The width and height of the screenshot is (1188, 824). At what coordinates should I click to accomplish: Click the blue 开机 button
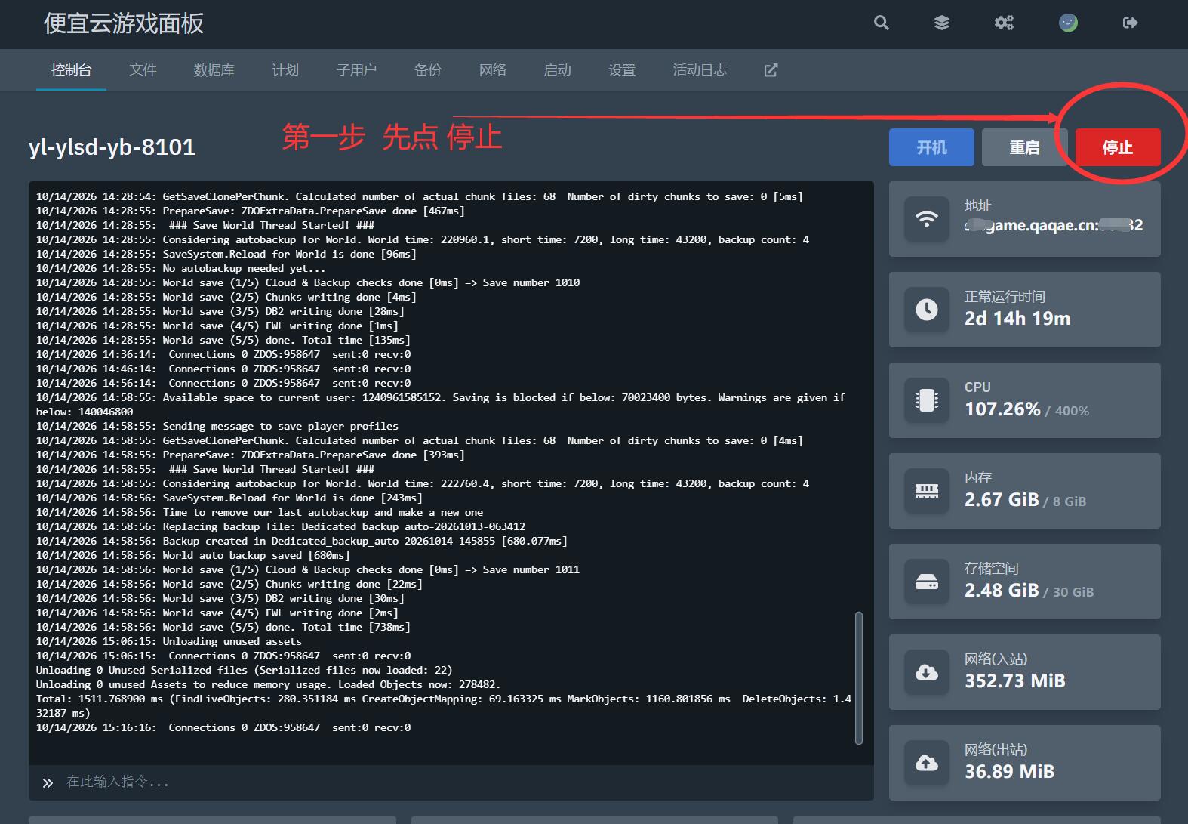coord(931,147)
